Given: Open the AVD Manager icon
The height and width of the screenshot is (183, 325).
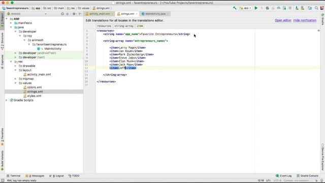Looking at the screenshot, I should pos(297,8).
